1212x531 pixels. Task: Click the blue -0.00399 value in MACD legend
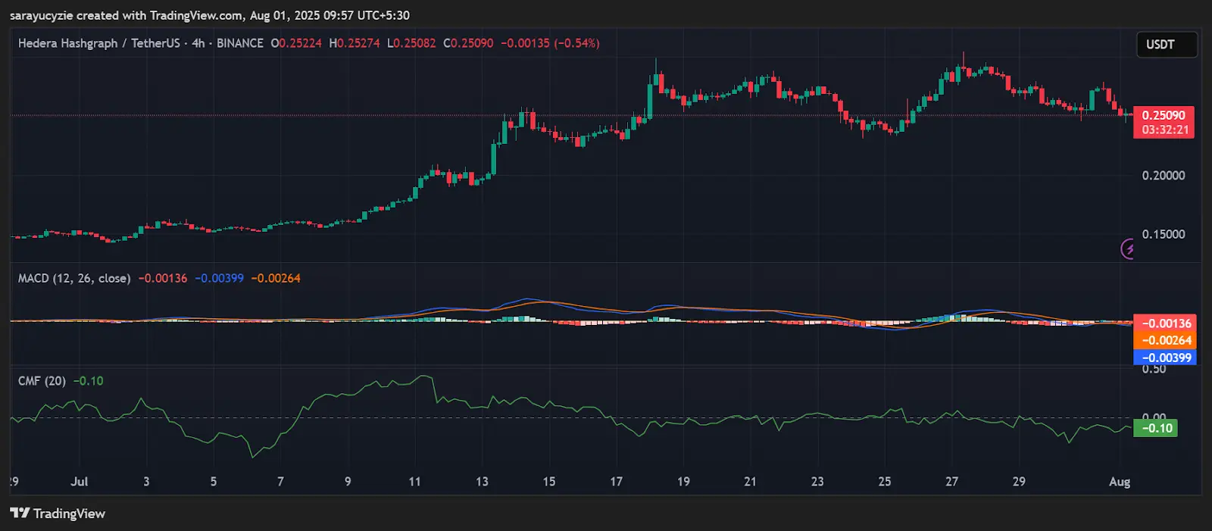220,278
